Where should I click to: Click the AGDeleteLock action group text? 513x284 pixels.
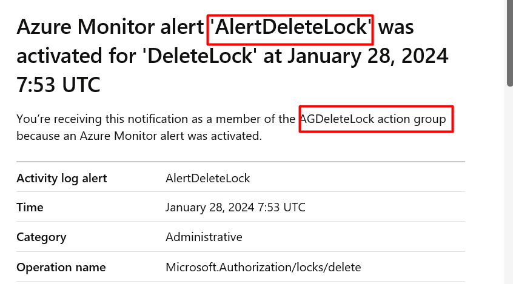(373, 119)
